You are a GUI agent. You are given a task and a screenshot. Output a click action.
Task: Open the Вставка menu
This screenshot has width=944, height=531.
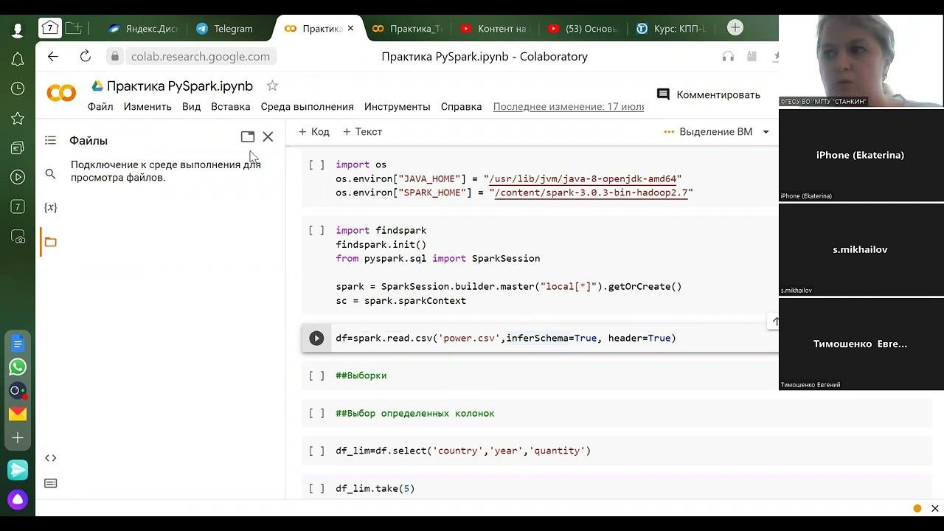(231, 107)
